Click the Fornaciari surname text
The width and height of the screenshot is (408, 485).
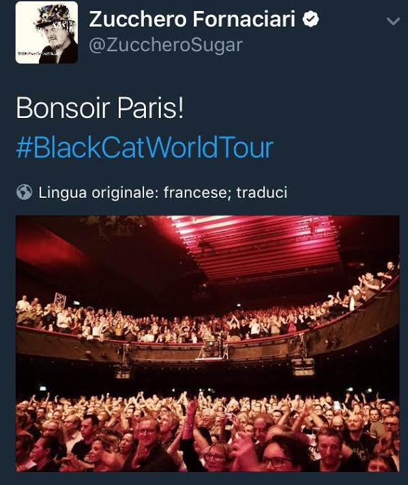[x=244, y=19]
